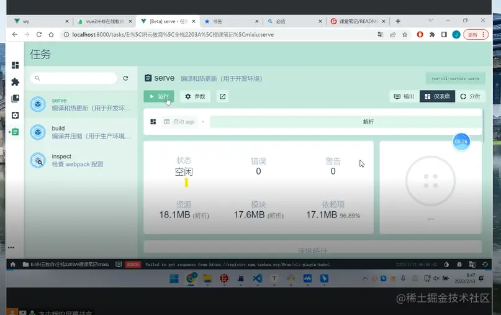Click the vue-cli-service serve command chip
Image resolution: width=501 pixels, height=315 pixels.
(x=455, y=78)
